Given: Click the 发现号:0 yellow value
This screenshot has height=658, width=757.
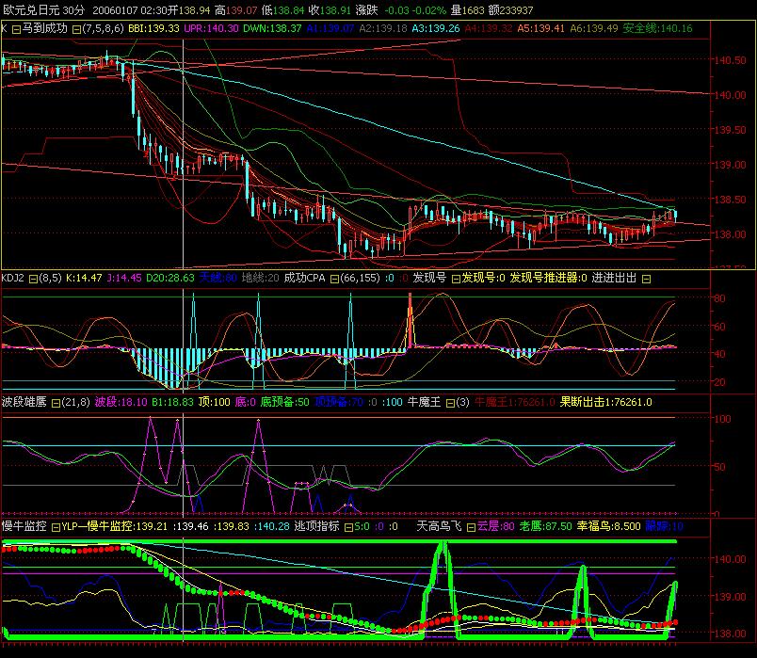Looking at the screenshot, I should pyautogui.click(x=483, y=278).
